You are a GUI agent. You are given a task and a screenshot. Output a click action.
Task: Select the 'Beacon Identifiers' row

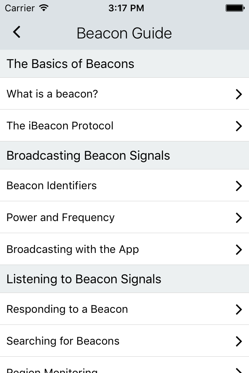(124, 185)
